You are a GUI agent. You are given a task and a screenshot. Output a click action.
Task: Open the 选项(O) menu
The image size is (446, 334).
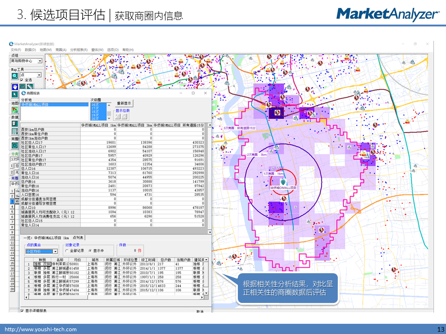coord(112,50)
